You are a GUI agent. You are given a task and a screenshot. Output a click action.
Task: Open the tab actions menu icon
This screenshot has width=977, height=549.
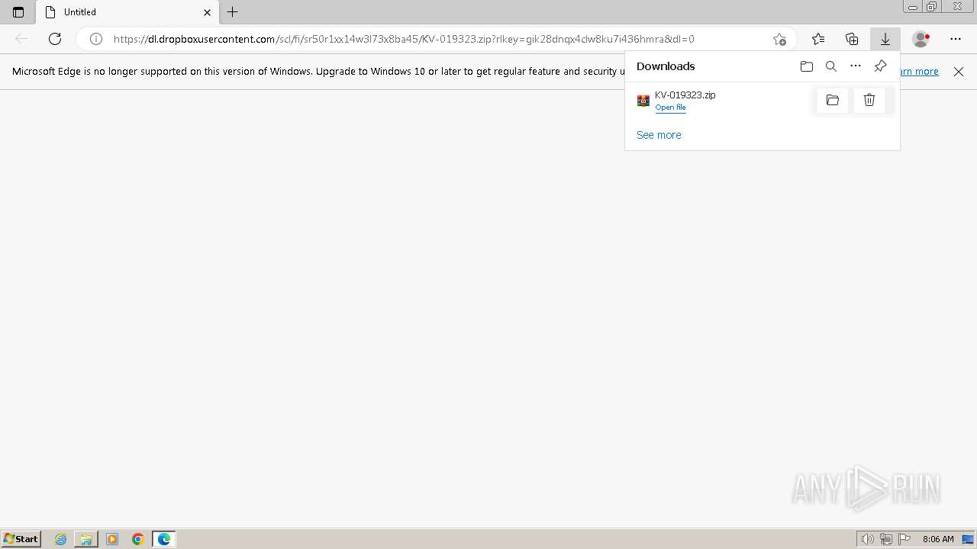18,12
